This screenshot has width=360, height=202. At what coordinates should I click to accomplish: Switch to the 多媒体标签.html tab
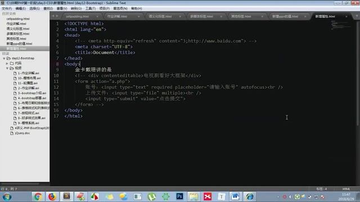[201, 16]
